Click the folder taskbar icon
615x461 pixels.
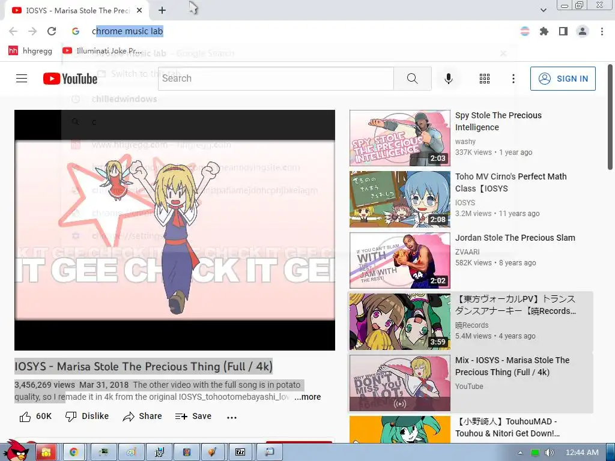click(x=46, y=453)
